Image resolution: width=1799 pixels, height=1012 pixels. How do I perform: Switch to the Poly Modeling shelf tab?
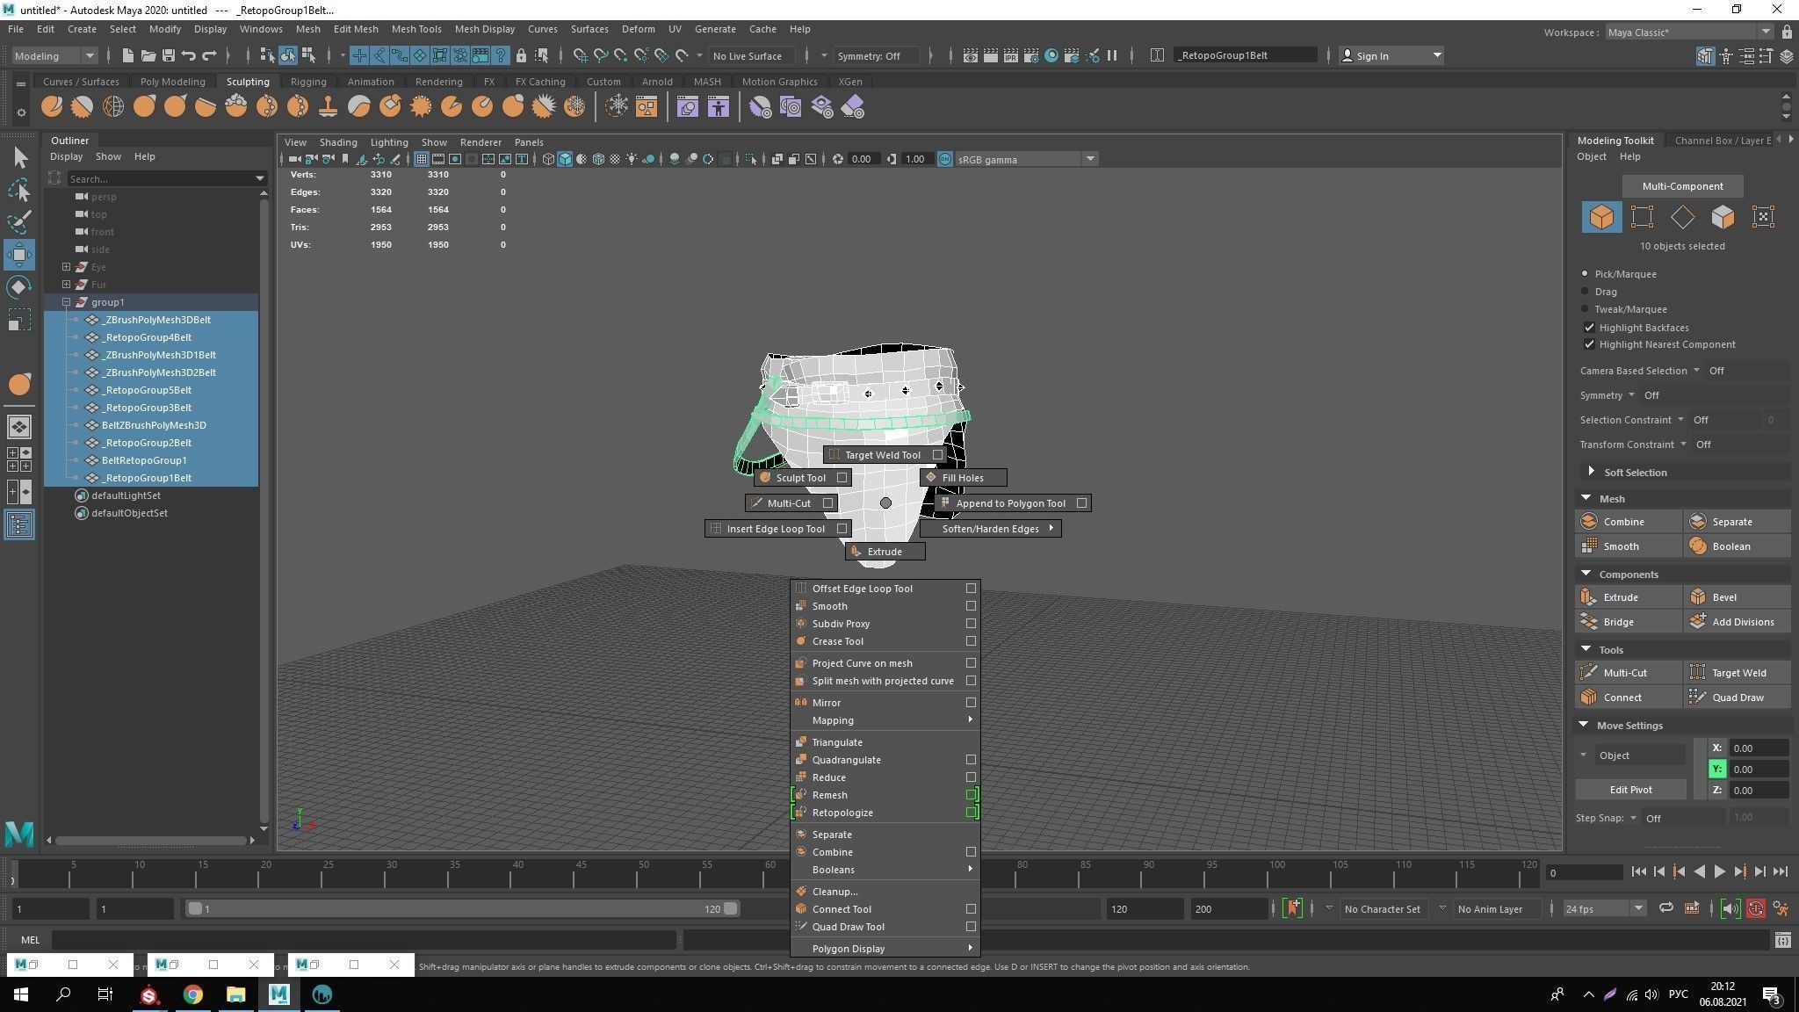[172, 82]
